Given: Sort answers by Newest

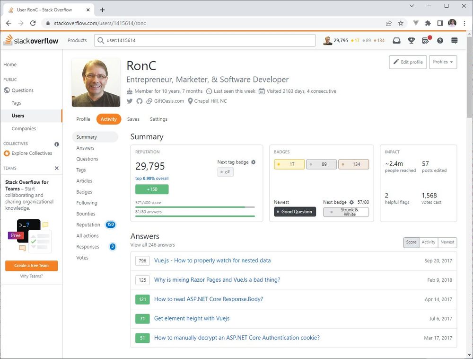Looking at the screenshot, I should [x=447, y=242].
